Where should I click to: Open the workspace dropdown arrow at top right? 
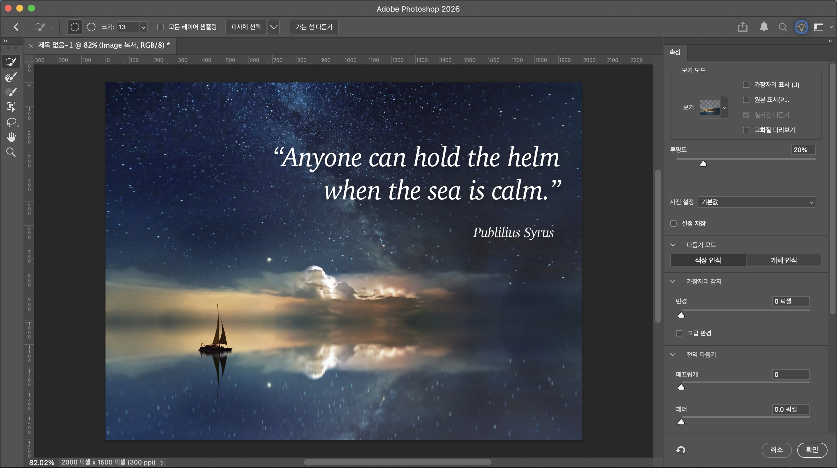pos(831,27)
